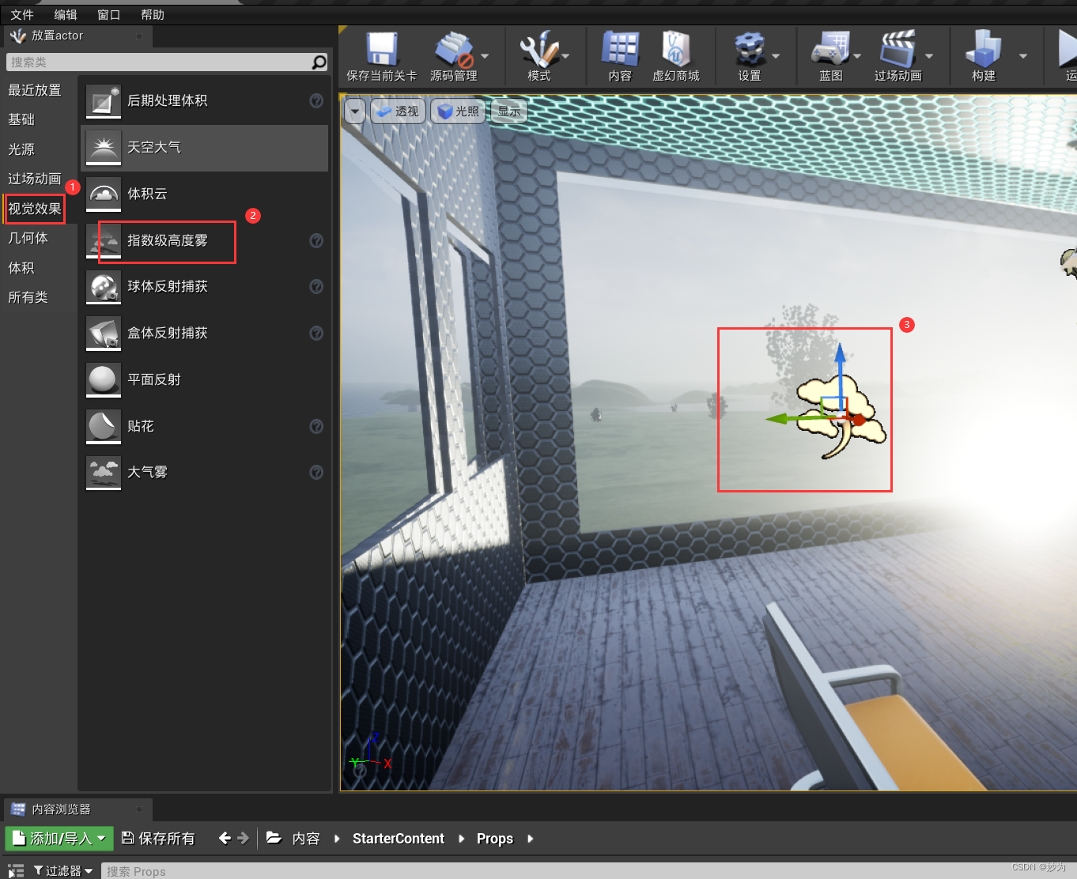Go back in content browser history
The width and height of the screenshot is (1077, 879).
(225, 838)
